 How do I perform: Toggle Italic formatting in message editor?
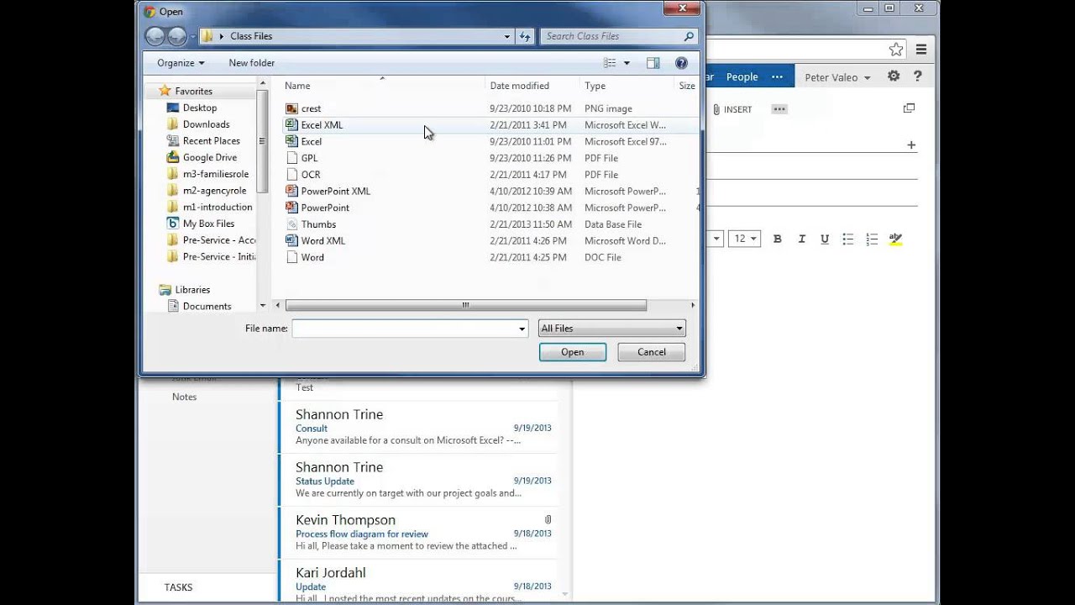(x=801, y=239)
